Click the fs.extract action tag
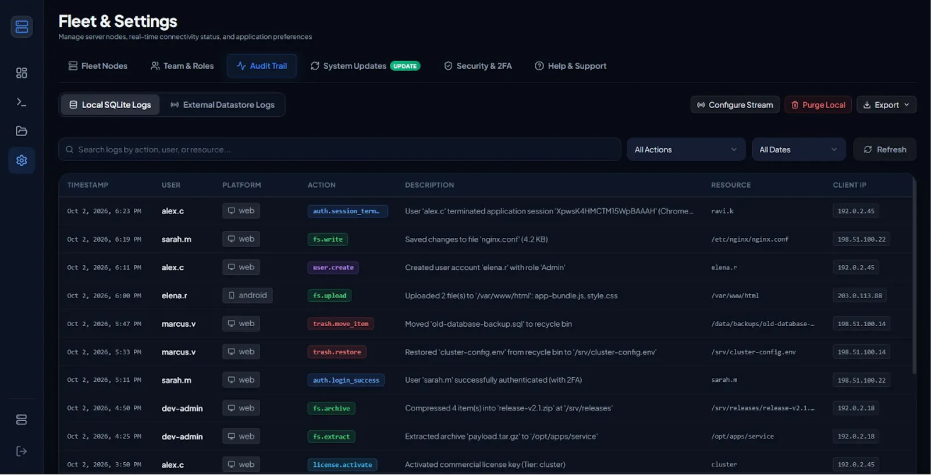This screenshot has width=931, height=475. (x=332, y=437)
